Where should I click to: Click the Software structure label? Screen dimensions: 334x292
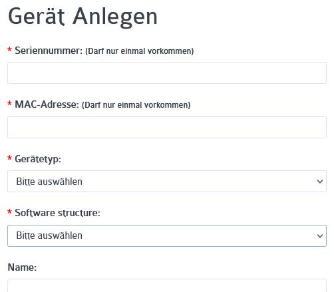tap(57, 213)
